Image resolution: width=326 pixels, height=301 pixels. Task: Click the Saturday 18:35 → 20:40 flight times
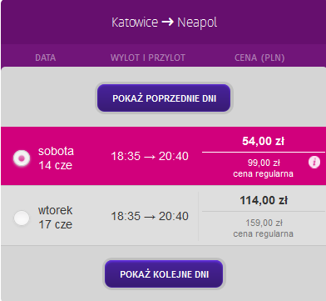(x=150, y=156)
